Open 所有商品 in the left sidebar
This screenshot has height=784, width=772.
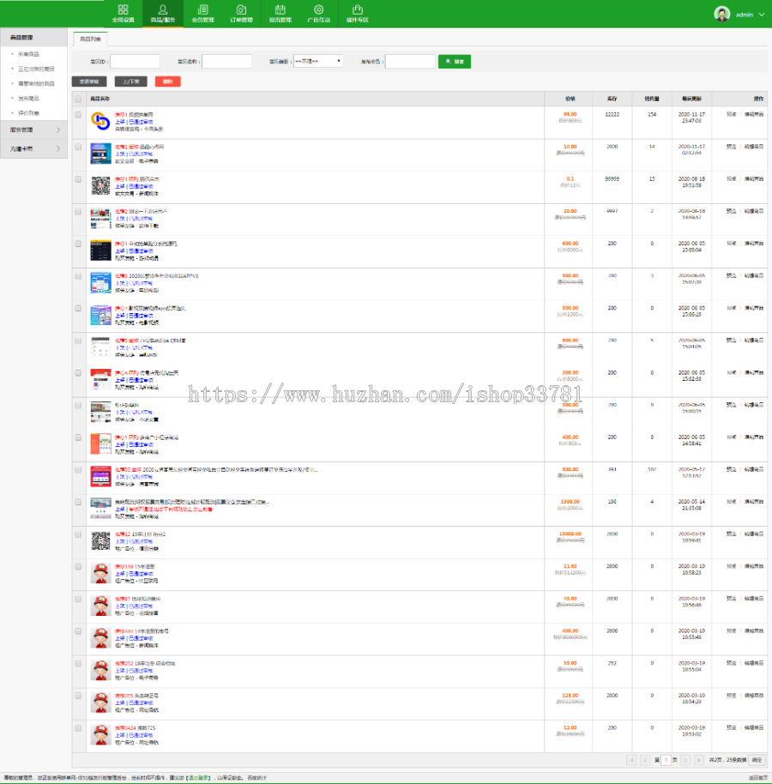coord(29,54)
